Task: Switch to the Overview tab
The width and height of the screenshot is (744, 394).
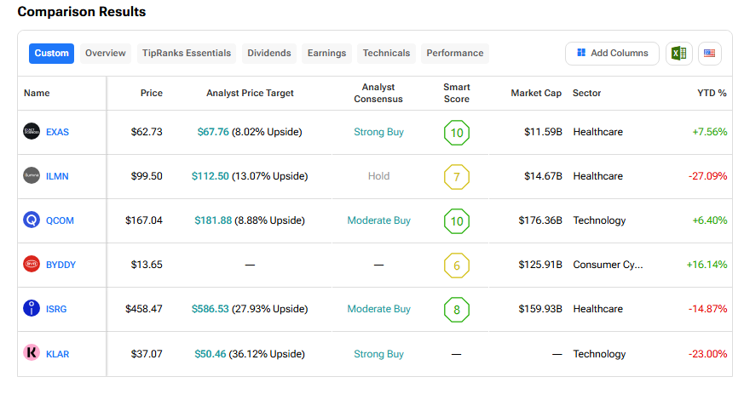Action: [106, 54]
